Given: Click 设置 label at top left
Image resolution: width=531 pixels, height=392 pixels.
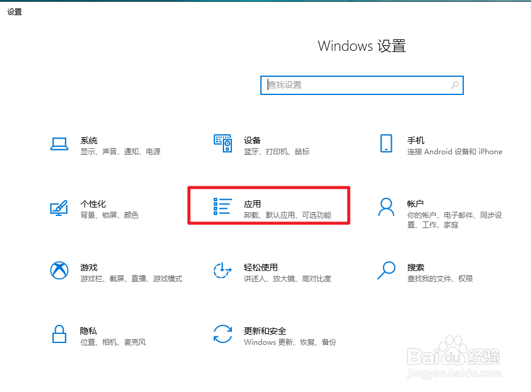Looking at the screenshot, I should tap(14, 11).
